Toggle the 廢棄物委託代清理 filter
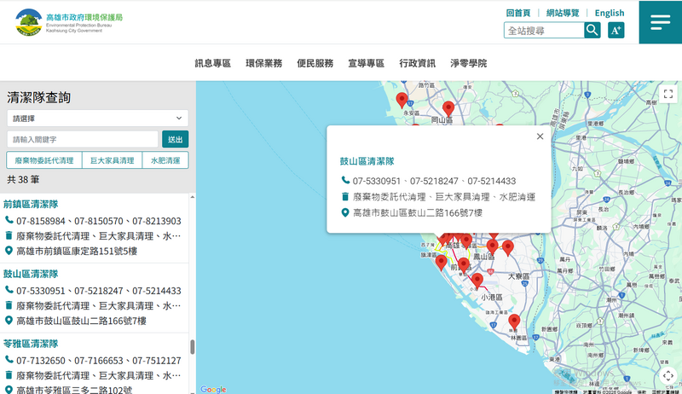 [44, 160]
